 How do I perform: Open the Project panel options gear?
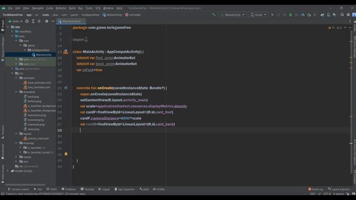click(47, 21)
